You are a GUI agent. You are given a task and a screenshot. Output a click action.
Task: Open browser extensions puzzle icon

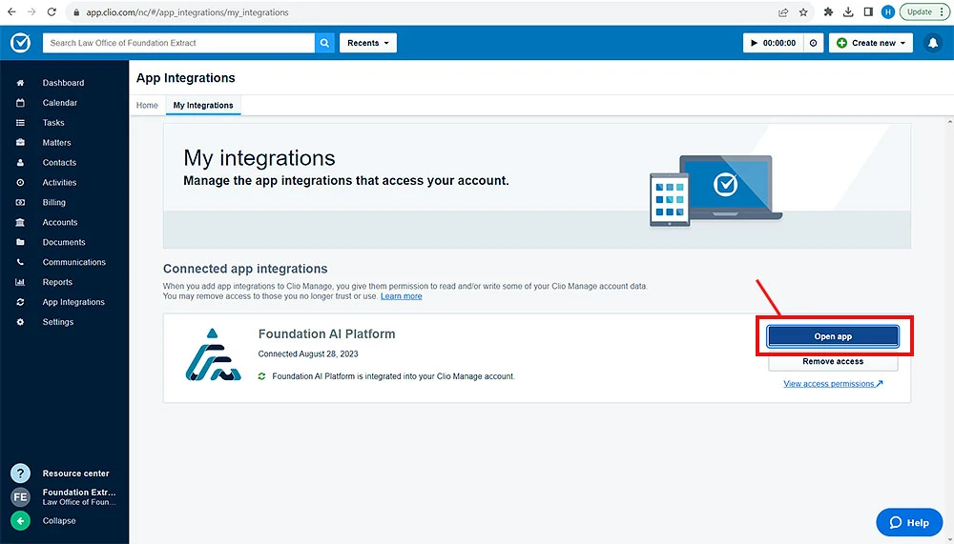pos(828,12)
